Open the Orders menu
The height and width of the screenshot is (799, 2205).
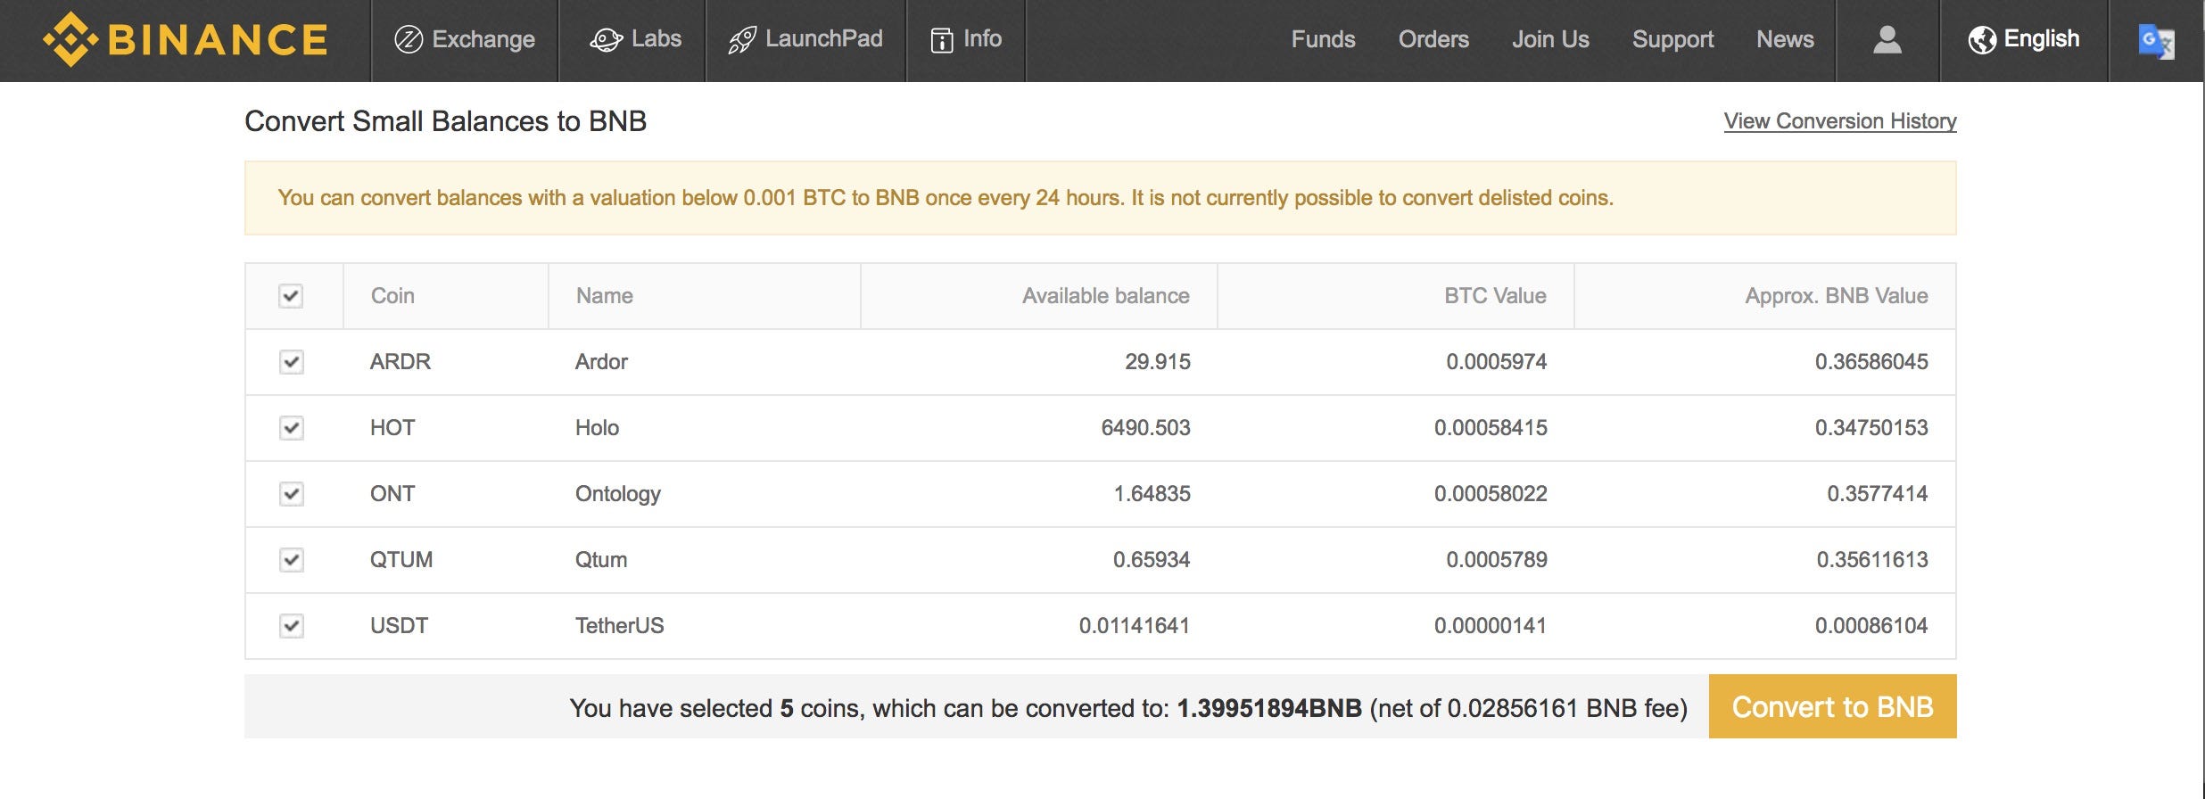1433,39
